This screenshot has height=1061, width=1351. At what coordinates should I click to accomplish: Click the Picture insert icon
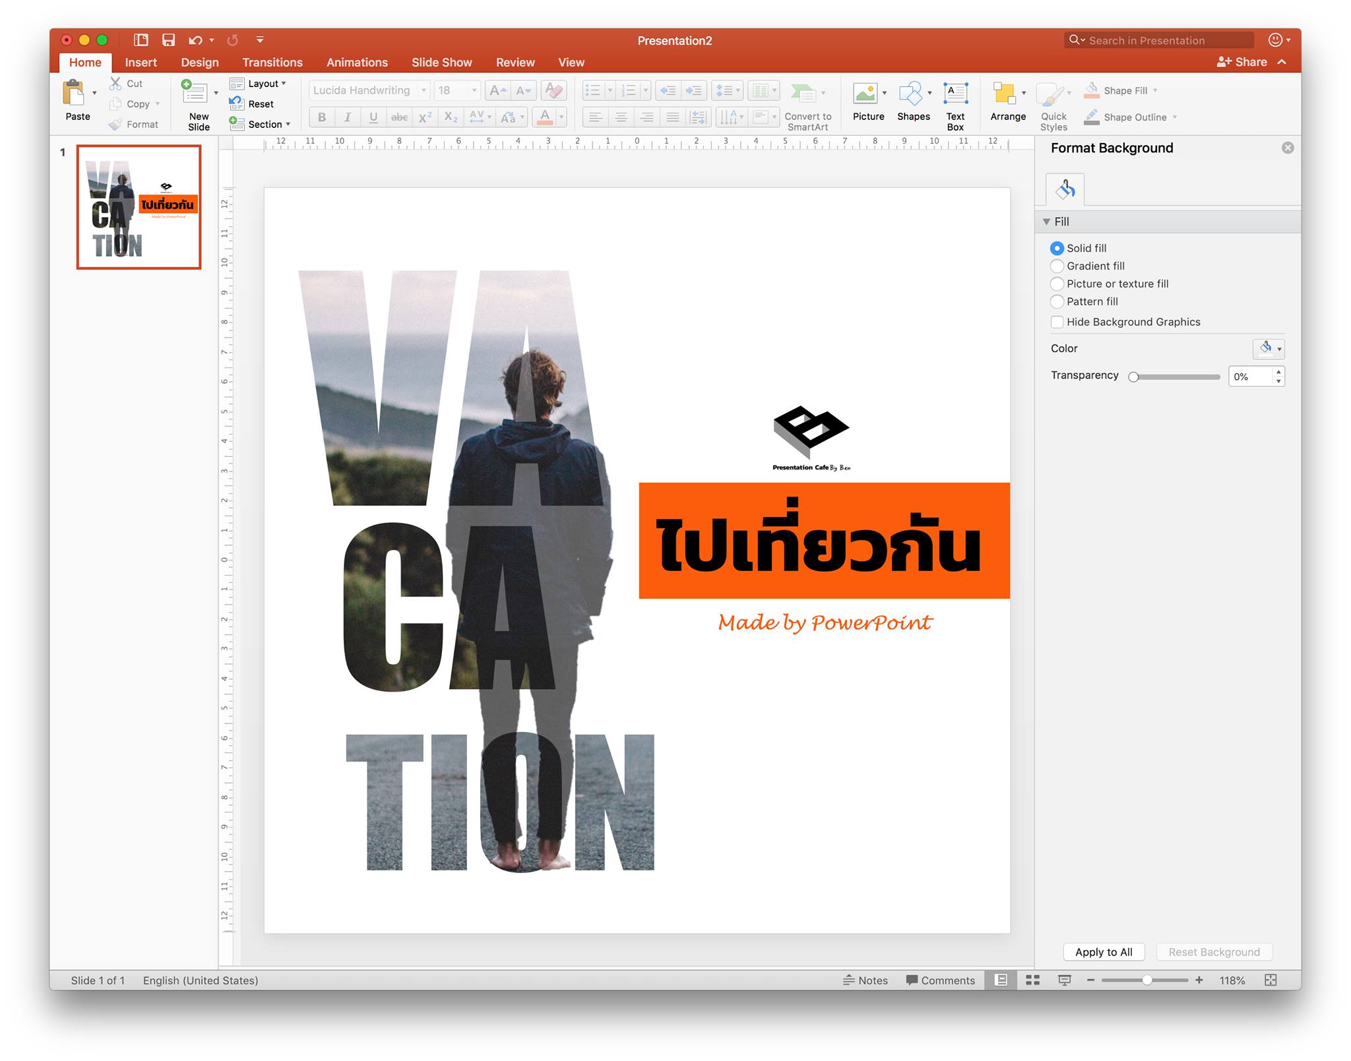[x=866, y=94]
